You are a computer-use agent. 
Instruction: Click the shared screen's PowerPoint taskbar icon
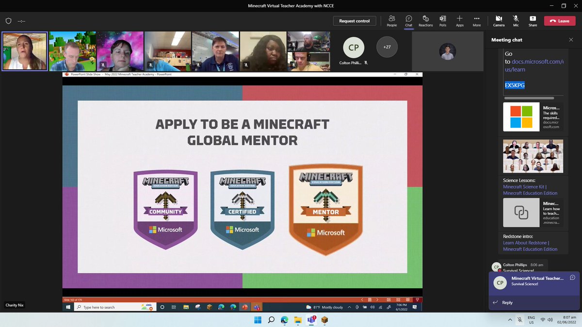[x=245, y=307]
